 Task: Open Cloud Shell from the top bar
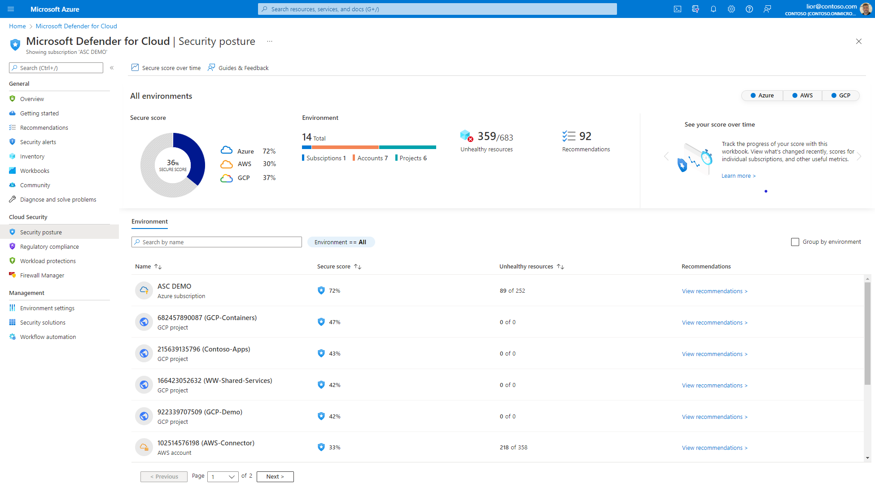(x=678, y=9)
